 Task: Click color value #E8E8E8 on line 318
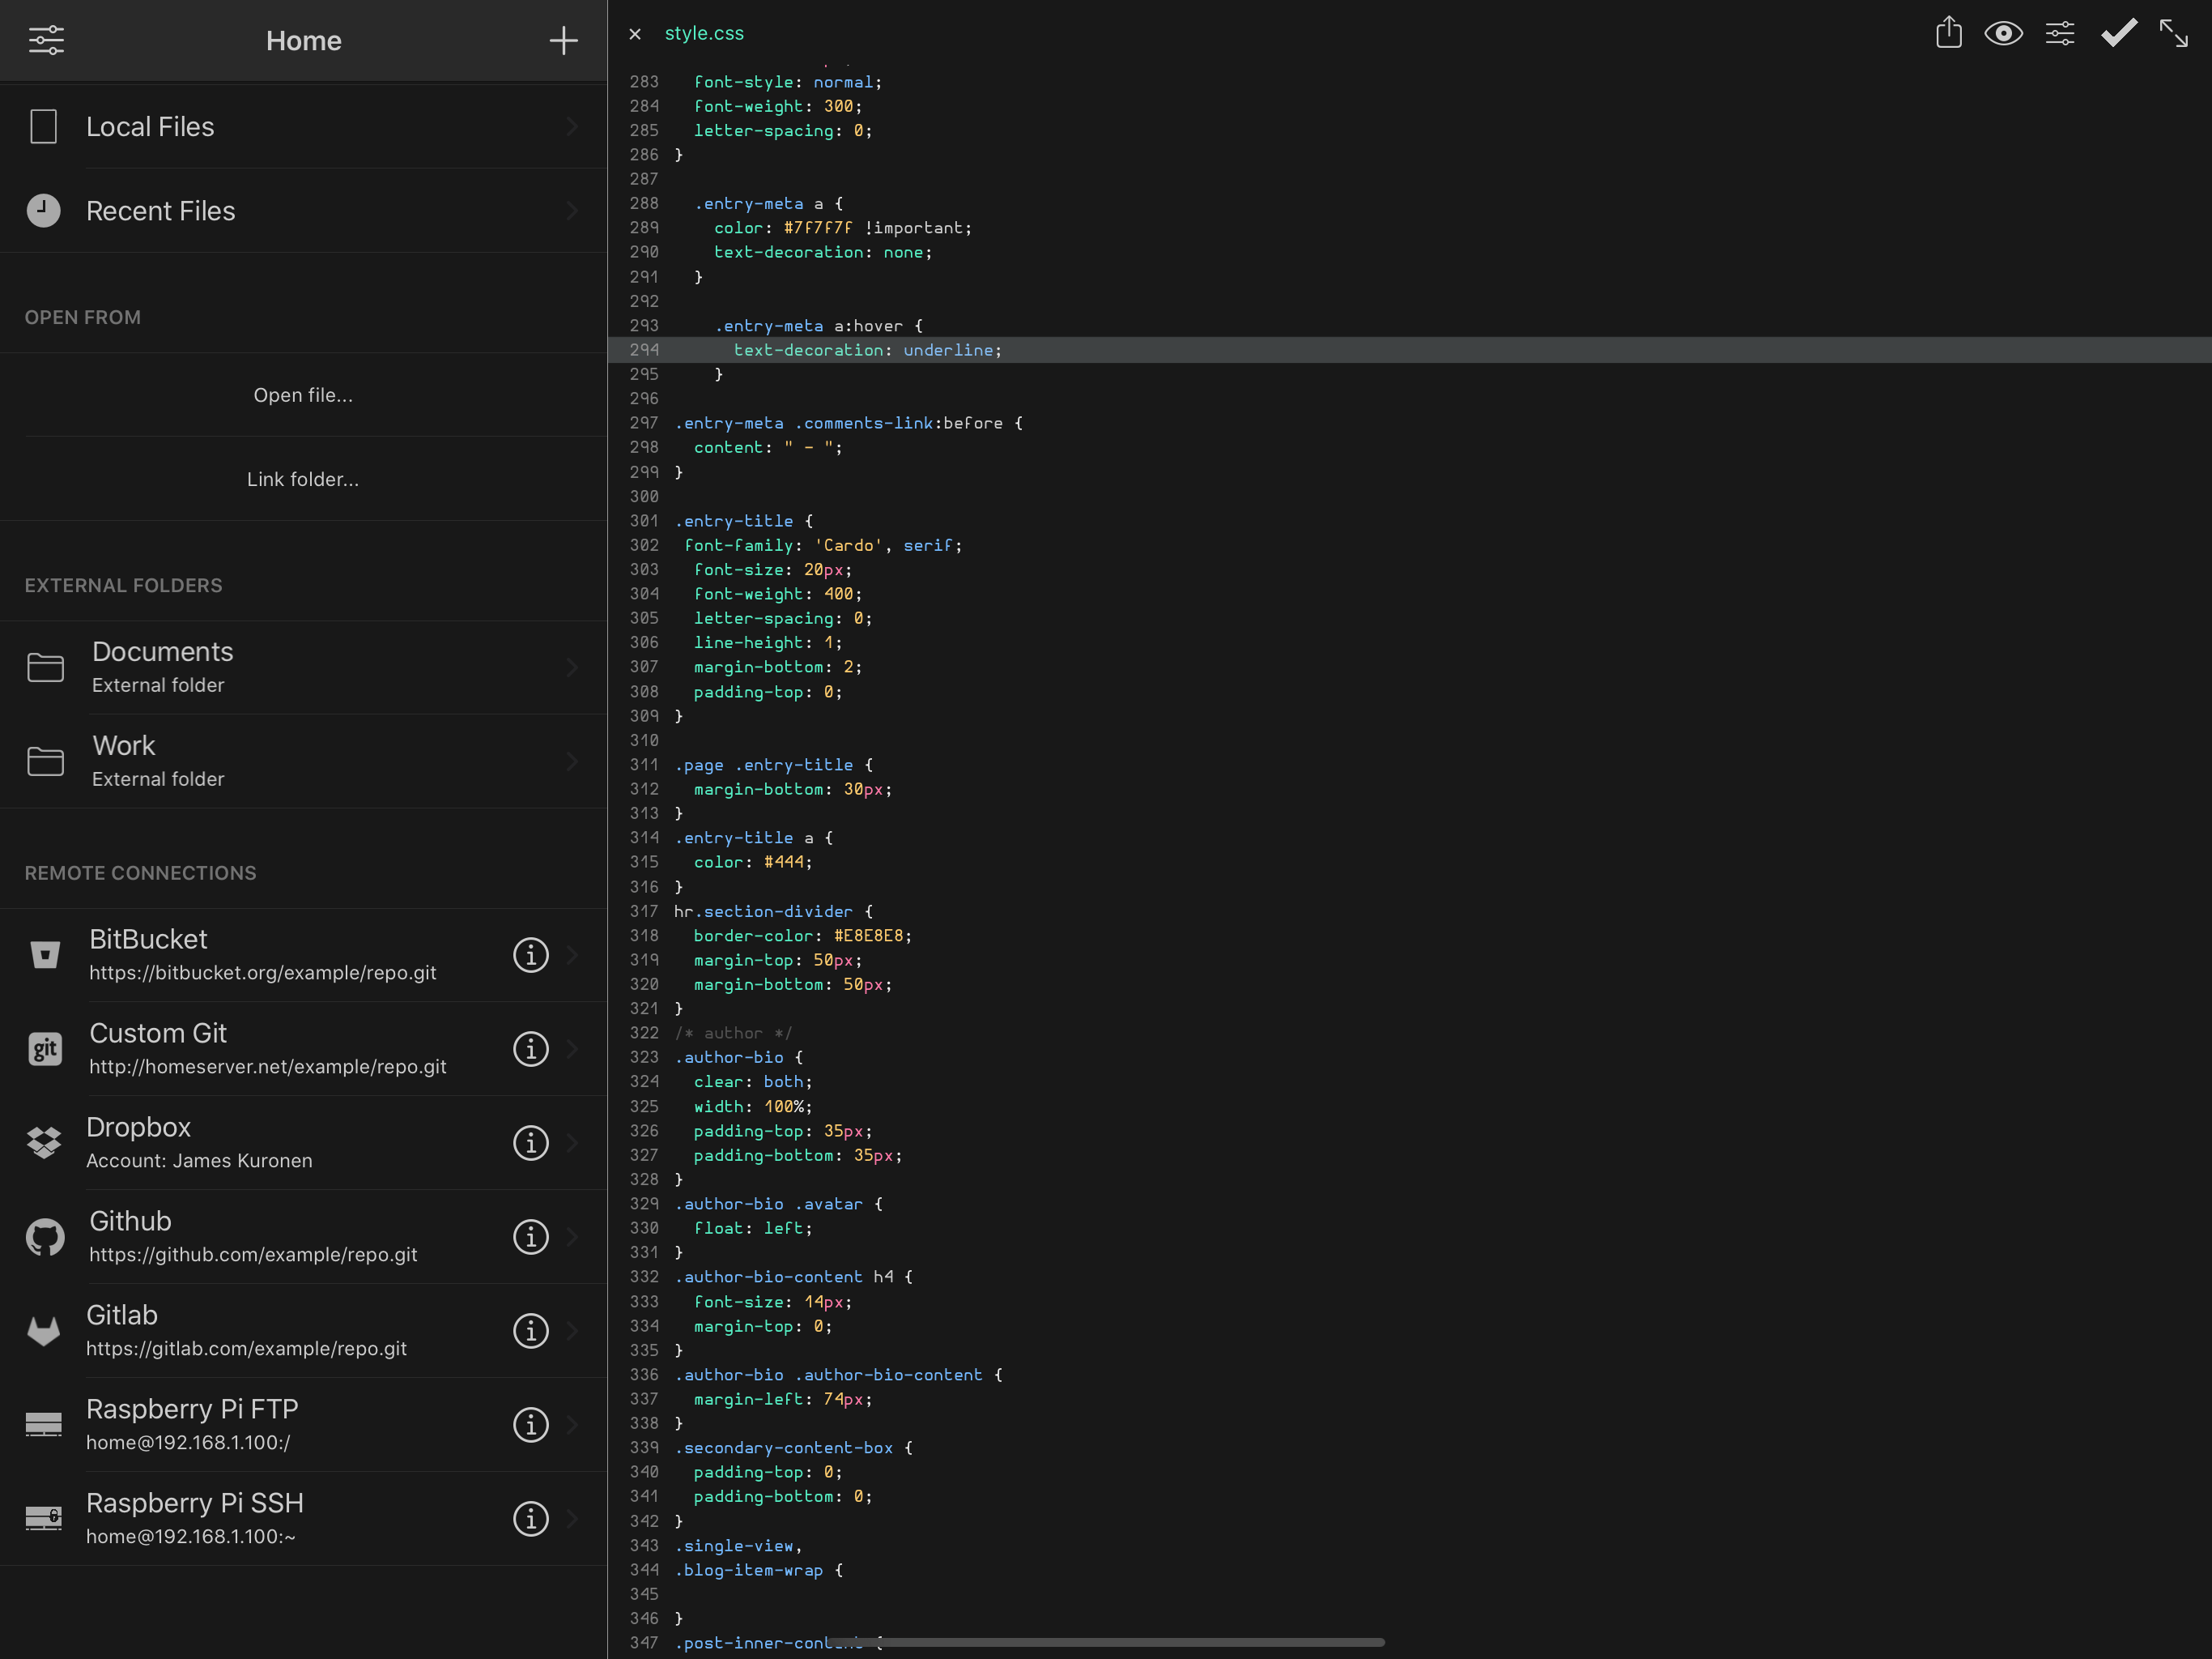click(x=868, y=936)
